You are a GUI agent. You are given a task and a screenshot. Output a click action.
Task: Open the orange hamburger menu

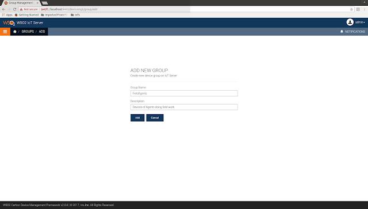[5, 32]
